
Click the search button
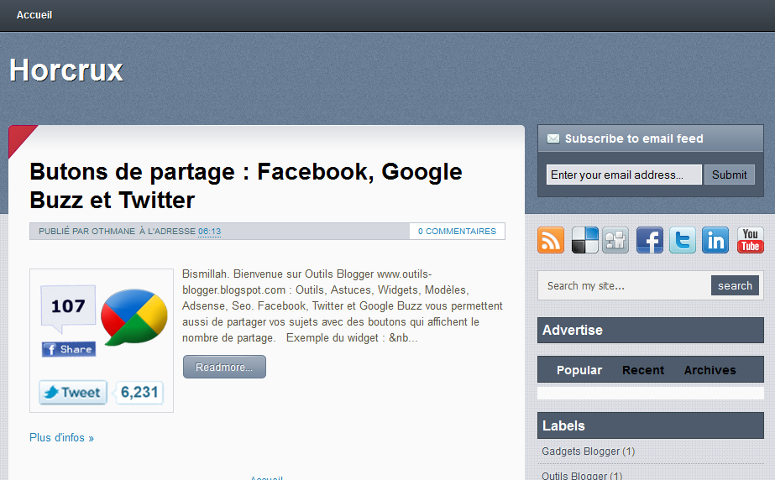pyautogui.click(x=735, y=285)
